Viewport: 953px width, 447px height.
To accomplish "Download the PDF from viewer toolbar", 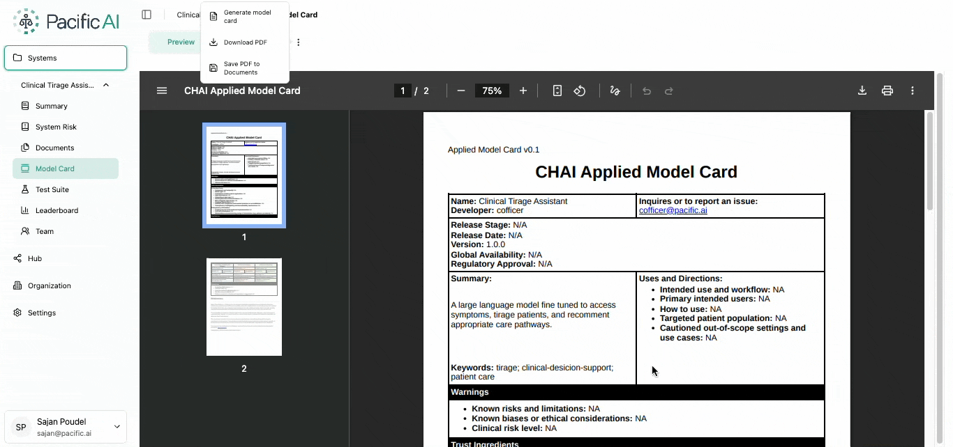I will click(862, 91).
